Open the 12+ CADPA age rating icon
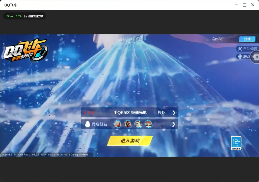Viewport: 259px width, 182px height. tap(236, 143)
